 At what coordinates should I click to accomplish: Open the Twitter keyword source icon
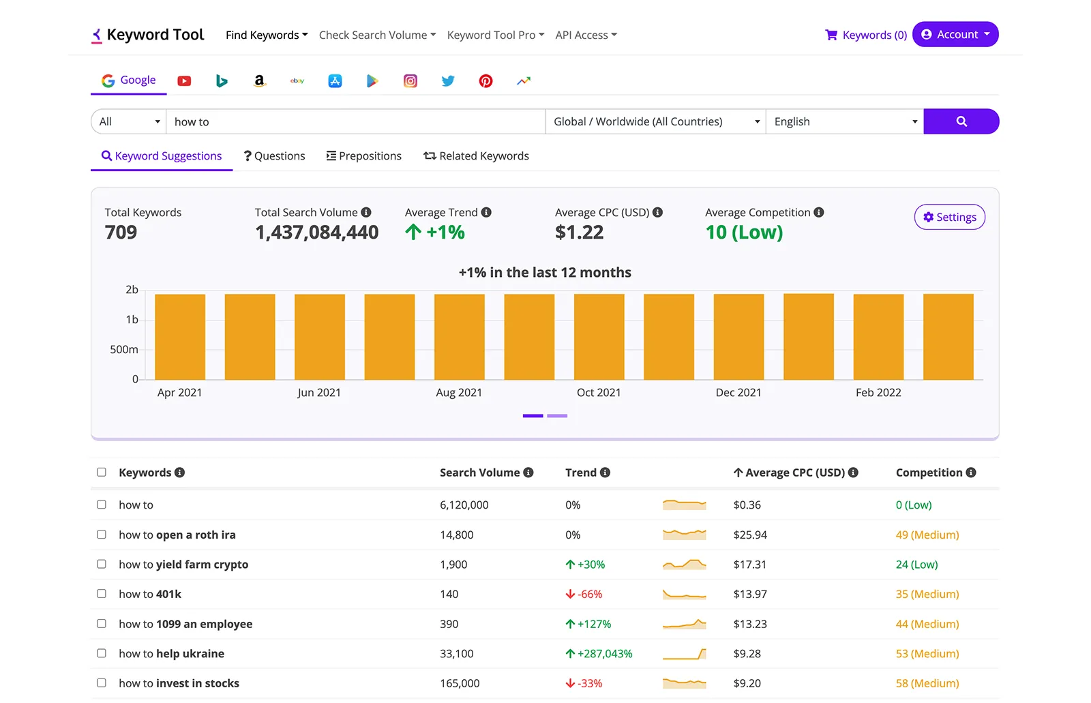[448, 81]
